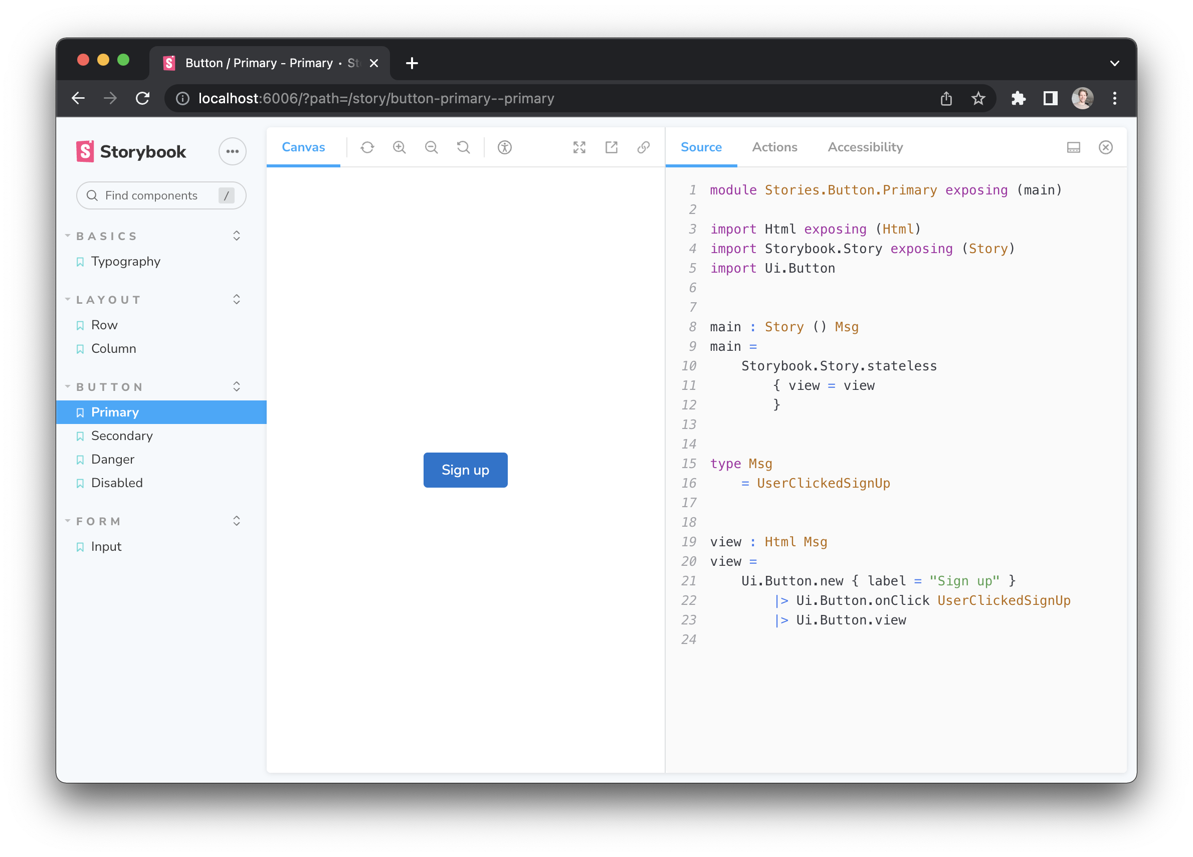Screen dimensions: 1193x857
Task: Open canvas in a new tab
Action: click(611, 147)
